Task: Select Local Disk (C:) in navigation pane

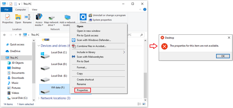Action: click(x=17, y=98)
